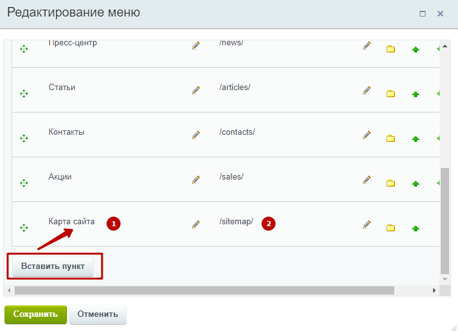Image resolution: width=458 pixels, height=331 pixels.
Task: Click the horizontal scrollbar right arrow
Action: tap(434, 290)
